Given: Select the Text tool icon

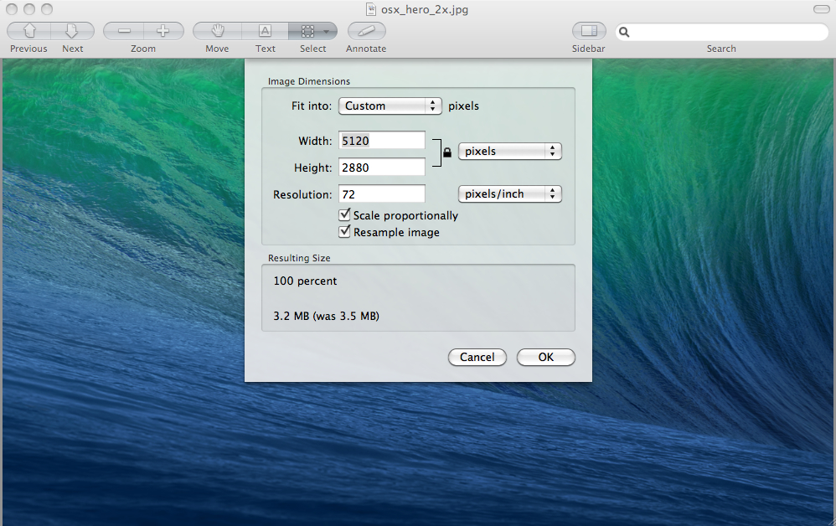Looking at the screenshot, I should (265, 31).
